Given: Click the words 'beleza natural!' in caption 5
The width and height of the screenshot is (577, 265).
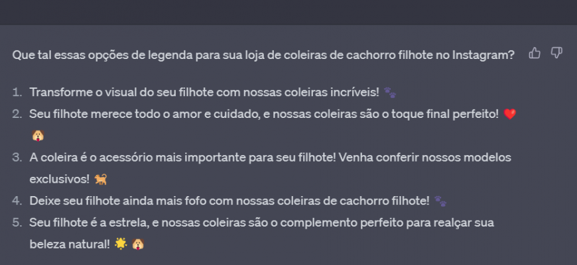Looking at the screenshot, I should 70,244.
